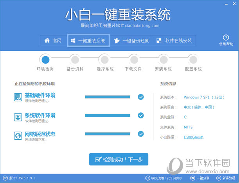The width and height of the screenshot is (239, 183).
Task: Close the 小白一键重装系统 window
Action: [234, 4]
